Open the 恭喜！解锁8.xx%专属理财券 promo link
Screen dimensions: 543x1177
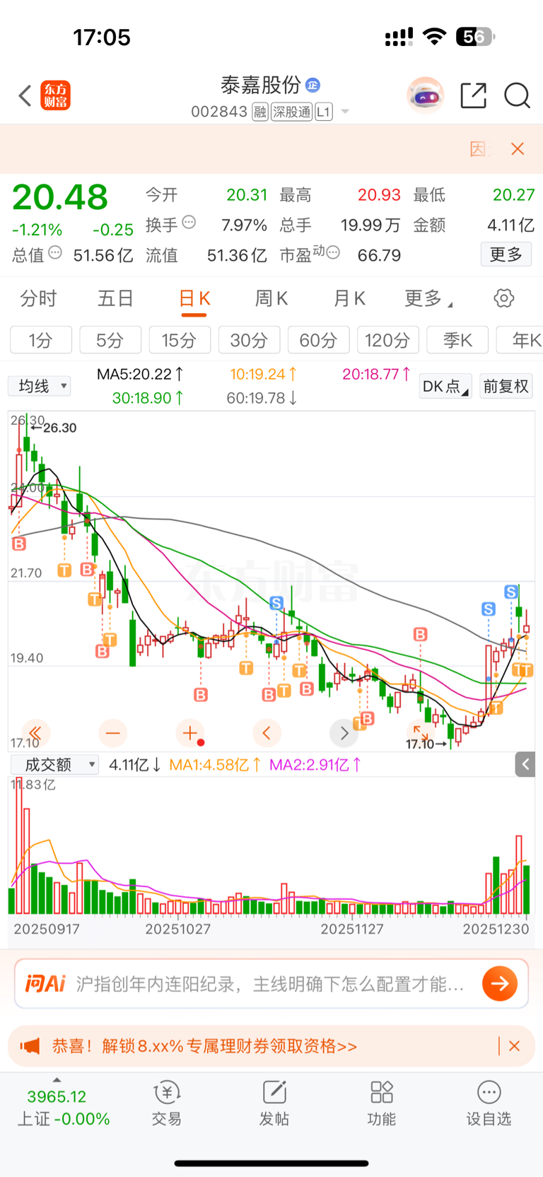[x=204, y=1046]
